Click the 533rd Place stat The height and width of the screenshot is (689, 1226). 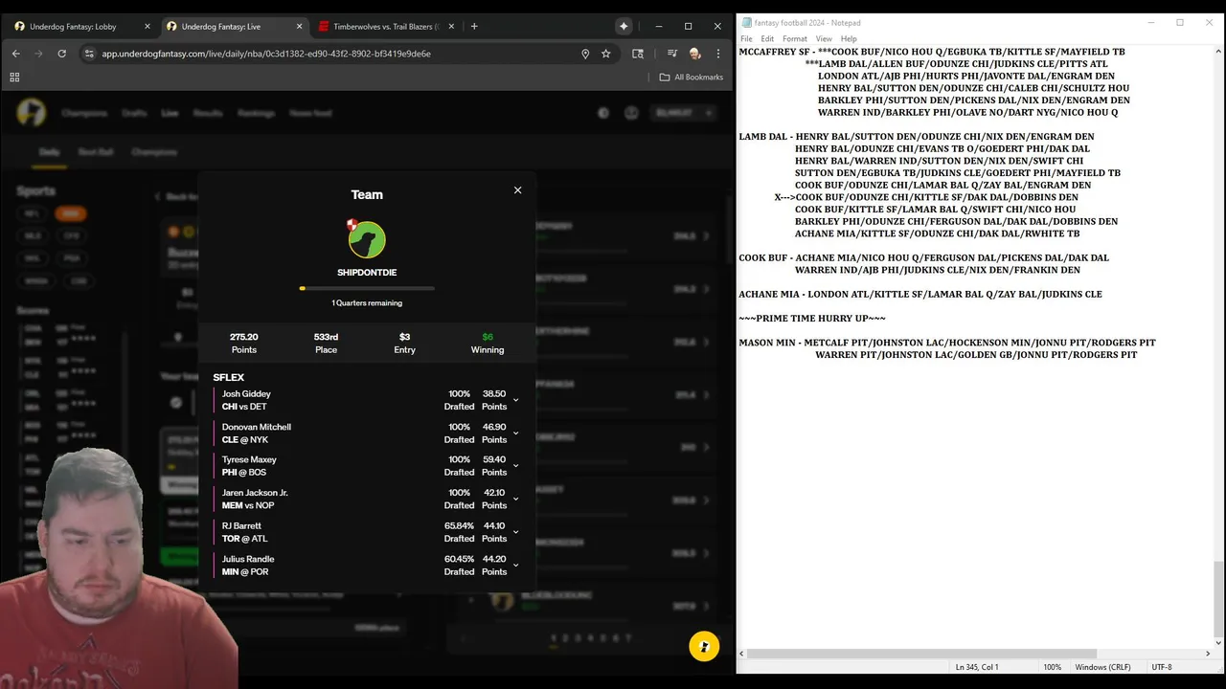click(326, 343)
